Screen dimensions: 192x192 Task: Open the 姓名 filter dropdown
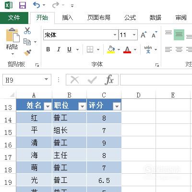[48, 106]
